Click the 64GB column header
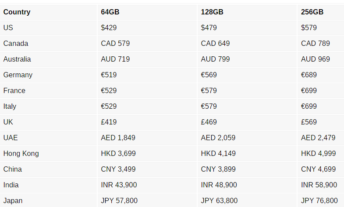344x207 pixels. (x=110, y=12)
